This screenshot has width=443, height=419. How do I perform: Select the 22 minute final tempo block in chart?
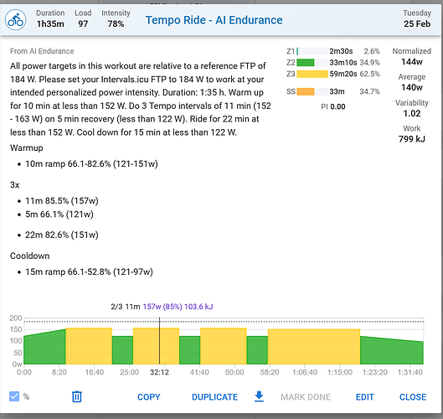click(x=314, y=347)
